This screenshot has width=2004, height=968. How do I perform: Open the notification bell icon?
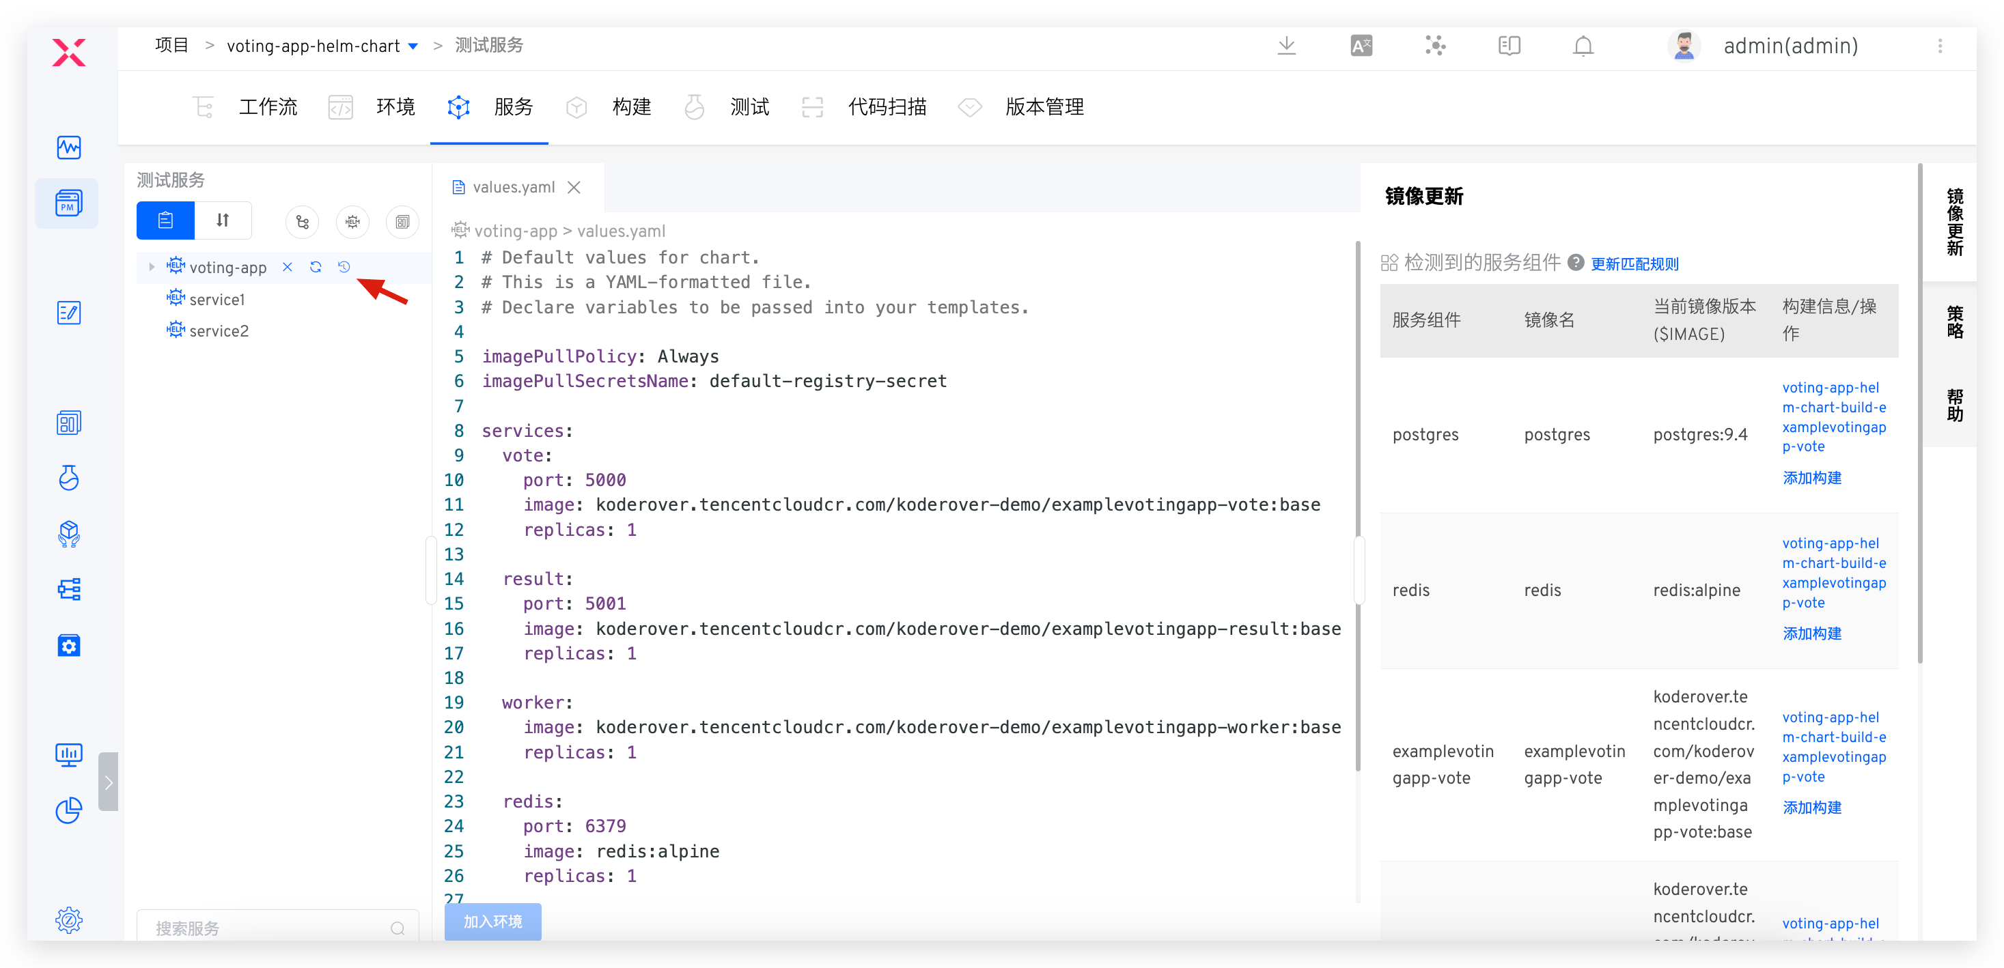(1583, 46)
